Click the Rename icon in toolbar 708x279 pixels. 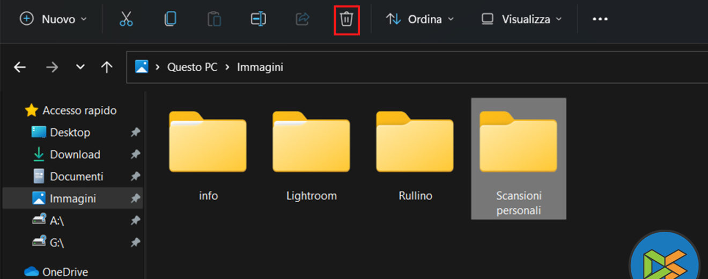click(x=258, y=19)
